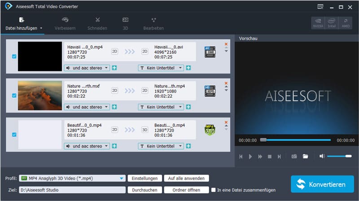Click the Durchsuchen button

144,190
